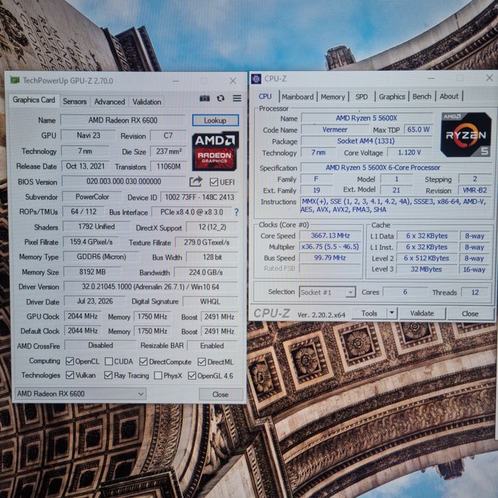498x498 pixels.
Task: Click the Lookup button
Action: coord(216,120)
